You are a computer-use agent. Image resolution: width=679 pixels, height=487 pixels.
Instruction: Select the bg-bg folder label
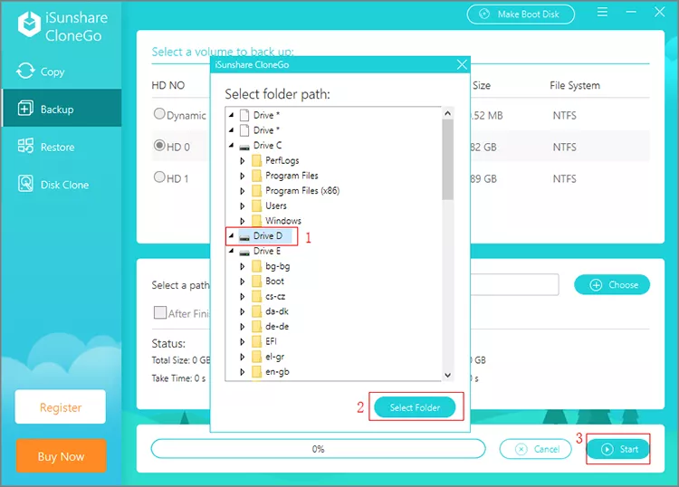[x=278, y=266]
